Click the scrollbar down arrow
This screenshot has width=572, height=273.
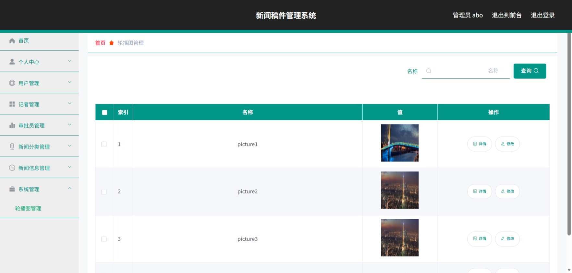(x=569, y=270)
